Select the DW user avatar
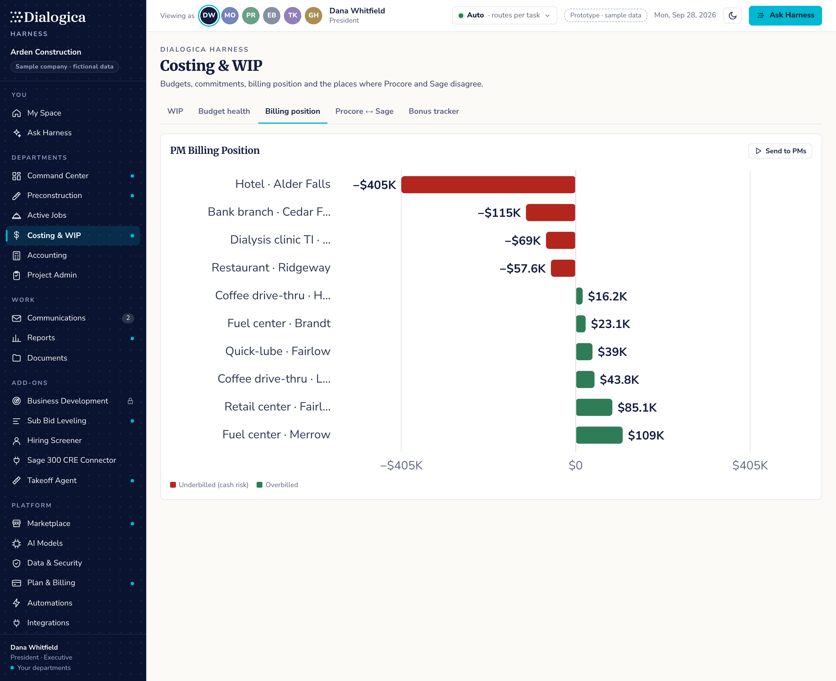 (209, 16)
